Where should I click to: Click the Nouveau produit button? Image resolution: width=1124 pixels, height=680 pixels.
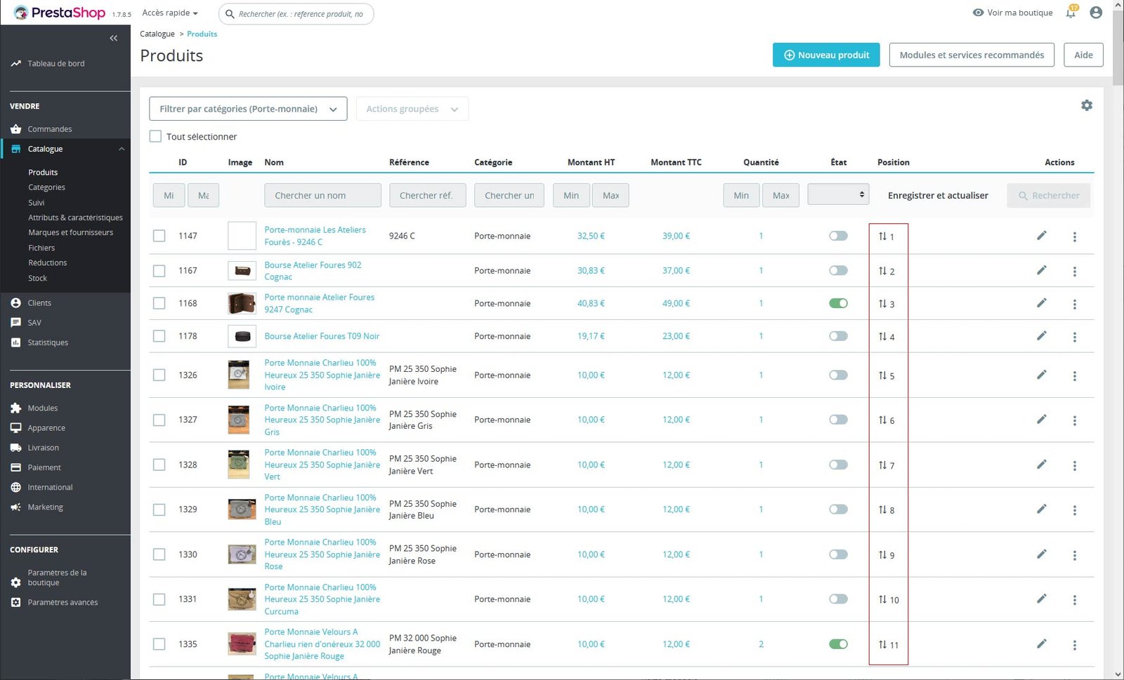(x=826, y=55)
